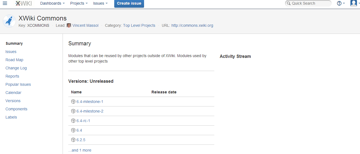Click the Quick Search field
Screen dimensions: 360x154
[x=308, y=3]
